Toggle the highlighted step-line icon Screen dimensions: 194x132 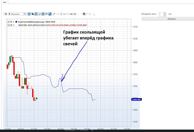coord(50,14)
